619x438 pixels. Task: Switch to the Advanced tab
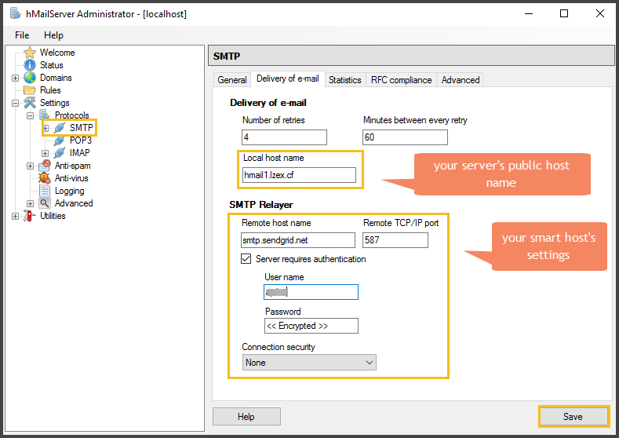tap(461, 80)
